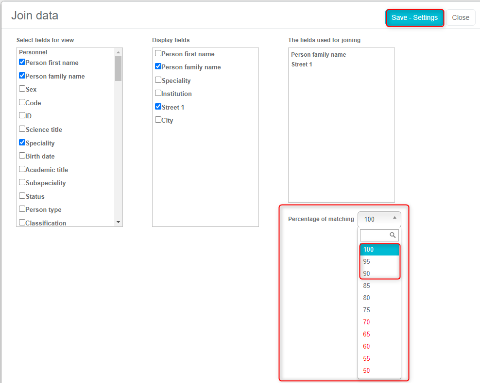The image size is (480, 383).
Task: Click the fields list scrollbar thumb
Action: click(x=118, y=68)
